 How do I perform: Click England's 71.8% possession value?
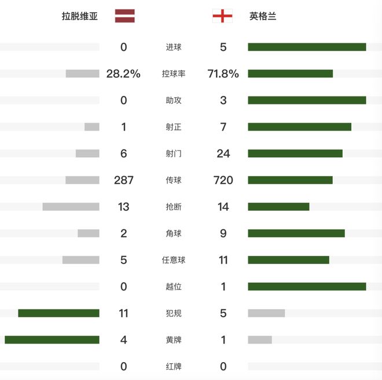(223, 74)
